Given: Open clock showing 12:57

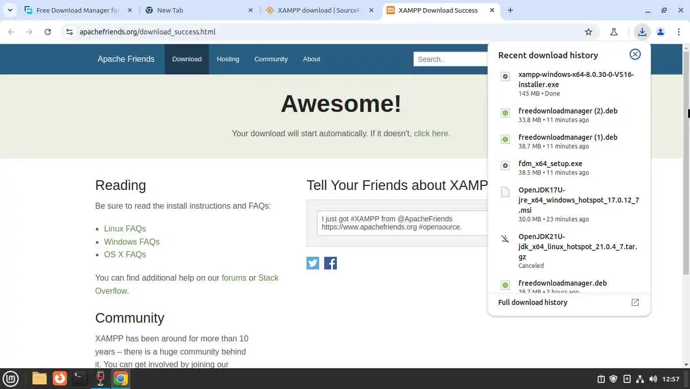Looking at the screenshot, I should tap(671, 379).
